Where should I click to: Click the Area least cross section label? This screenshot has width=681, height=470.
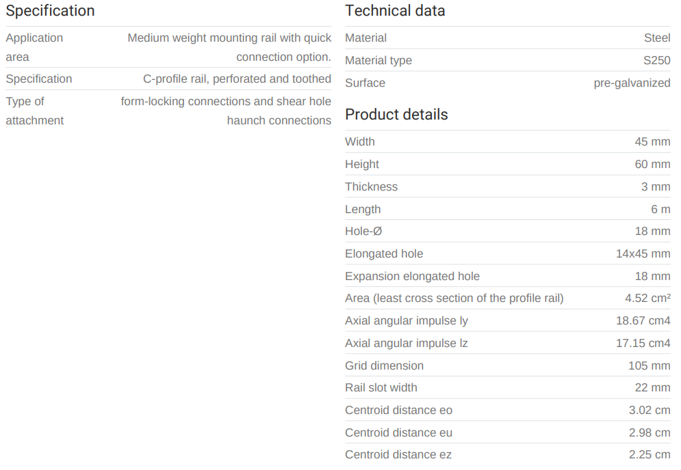(454, 299)
